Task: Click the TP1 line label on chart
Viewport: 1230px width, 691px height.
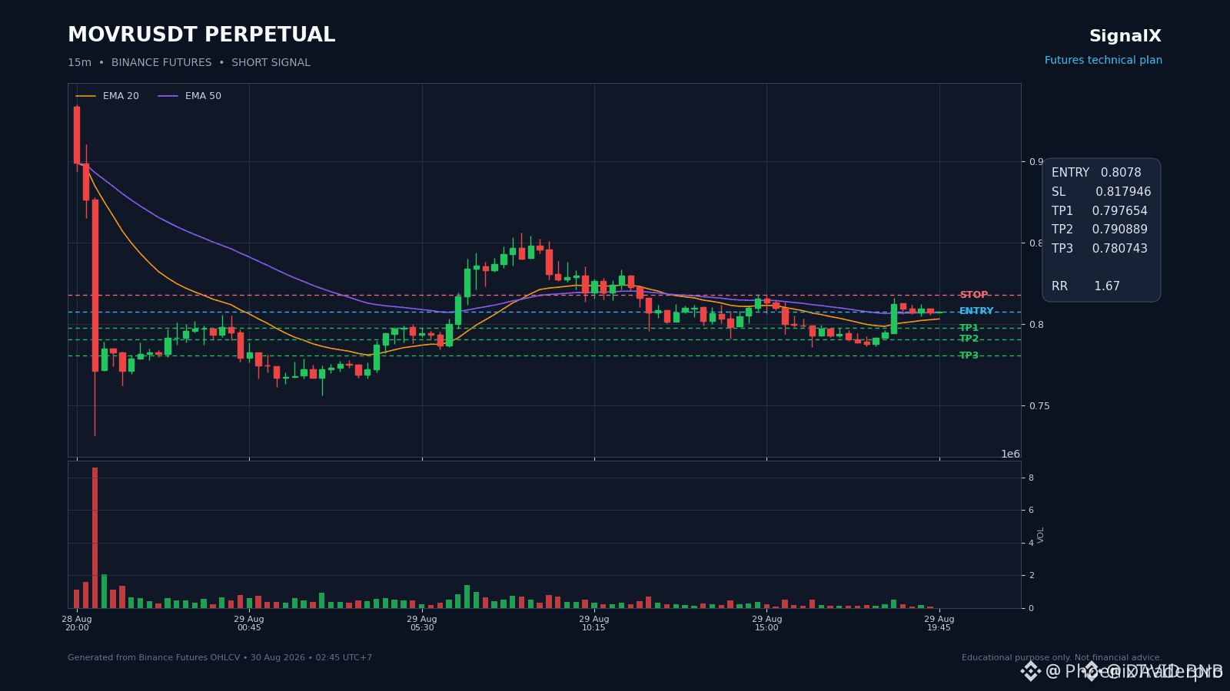Action: 969,328
